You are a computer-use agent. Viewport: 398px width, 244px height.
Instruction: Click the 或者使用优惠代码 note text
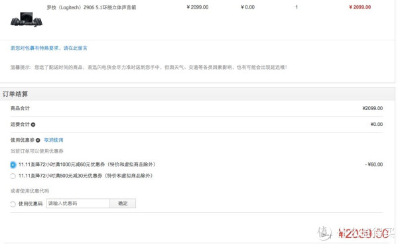tap(30, 191)
